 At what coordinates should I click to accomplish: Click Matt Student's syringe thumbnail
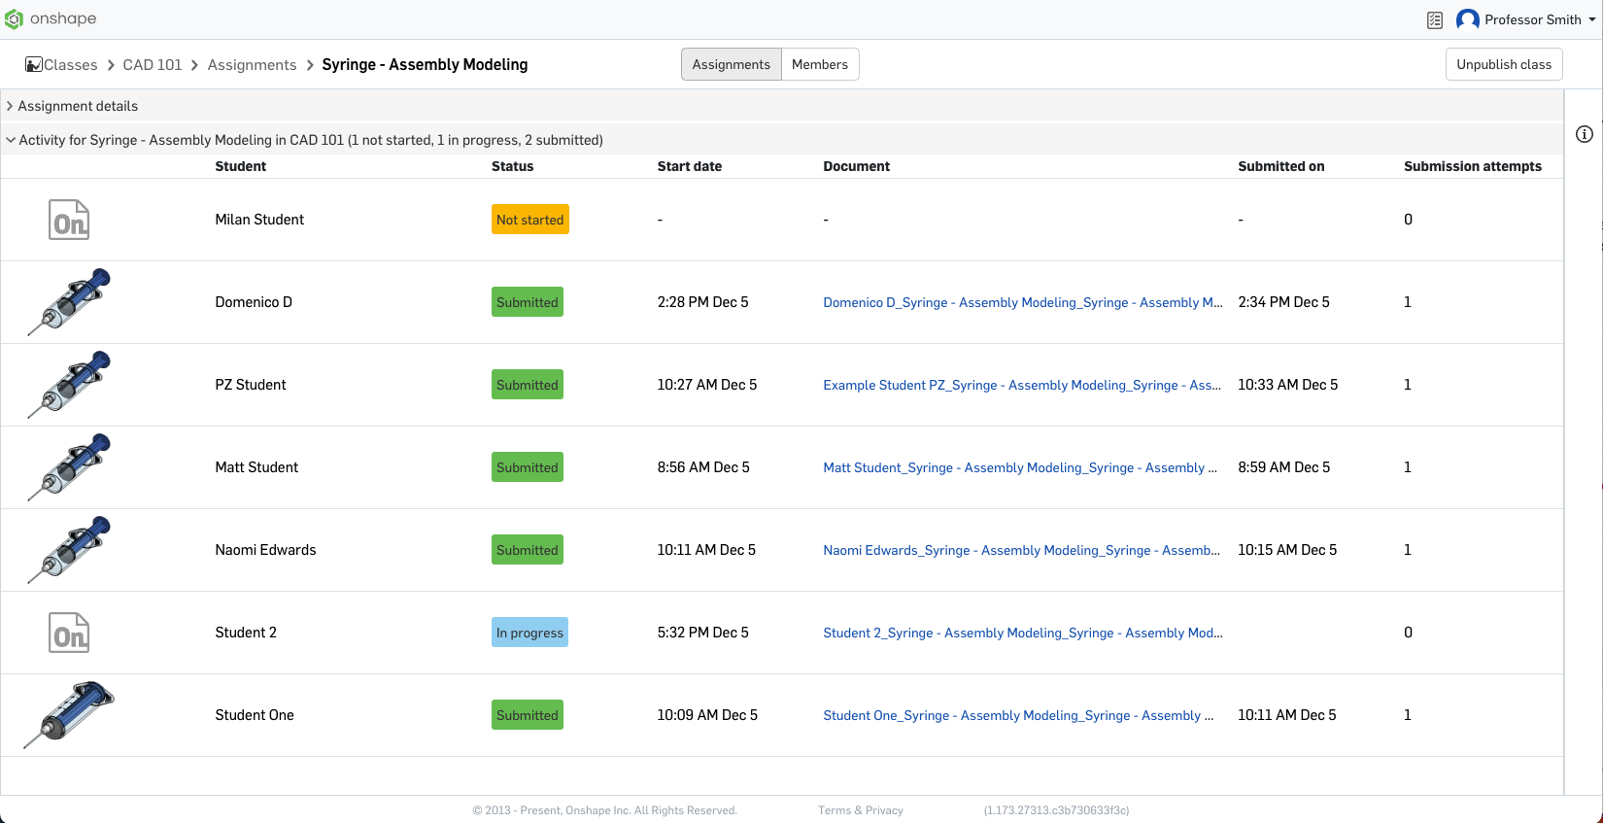pos(69,467)
